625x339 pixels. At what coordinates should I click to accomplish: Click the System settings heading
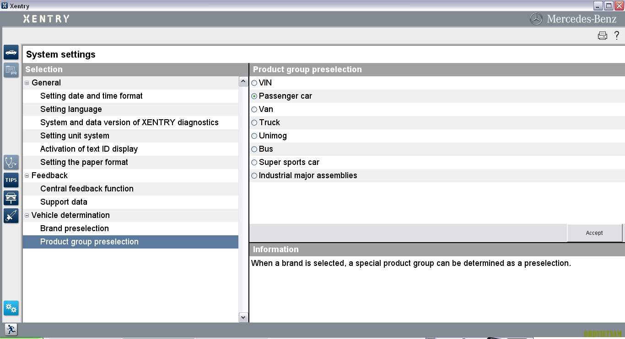coord(61,54)
